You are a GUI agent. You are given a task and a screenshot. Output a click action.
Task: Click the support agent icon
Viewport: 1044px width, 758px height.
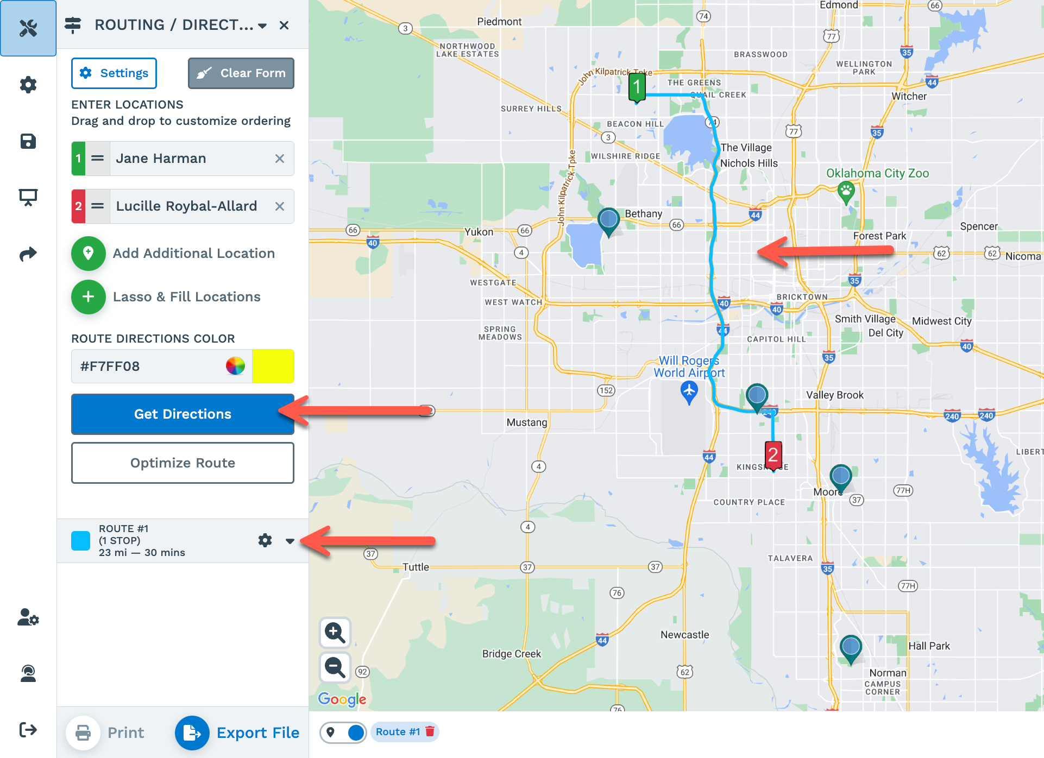[28, 673]
